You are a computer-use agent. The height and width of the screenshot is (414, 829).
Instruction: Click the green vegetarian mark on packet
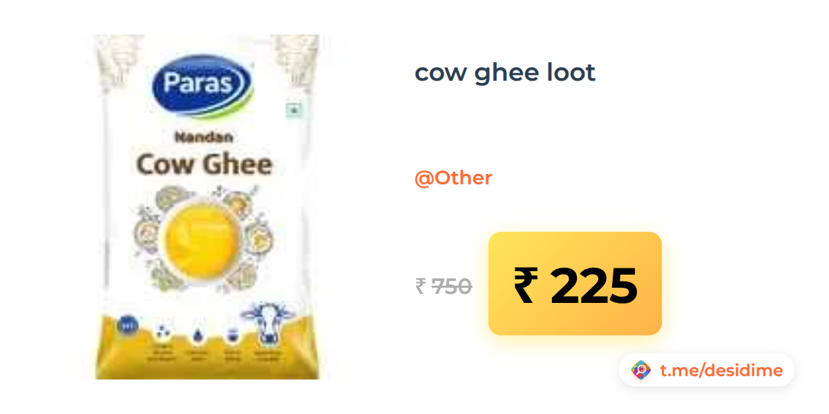[x=293, y=110]
